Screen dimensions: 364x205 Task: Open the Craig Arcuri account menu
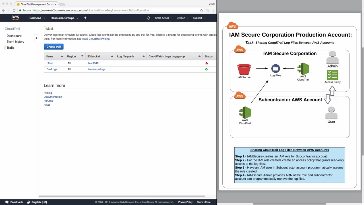click(164, 18)
